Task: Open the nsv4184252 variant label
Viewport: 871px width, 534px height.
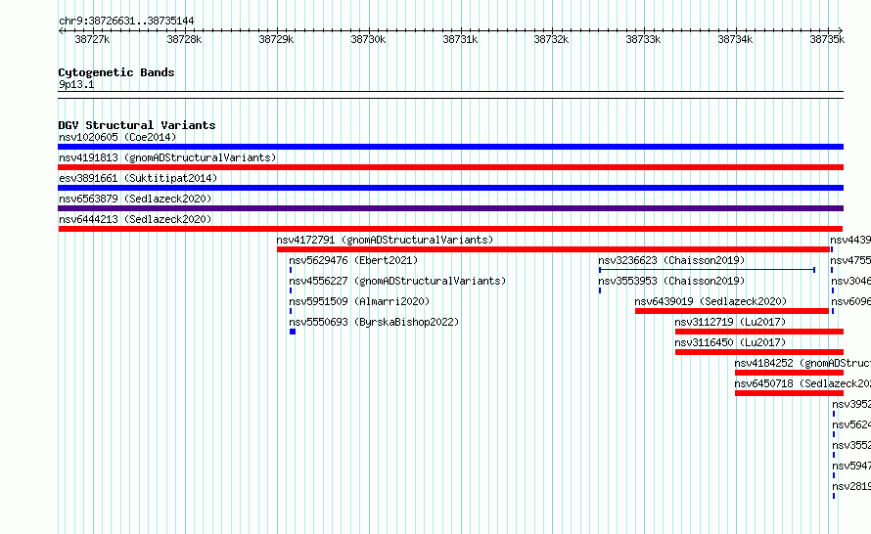Action: (x=802, y=363)
